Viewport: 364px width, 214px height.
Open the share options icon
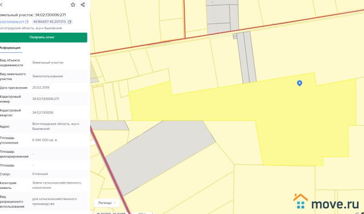tap(83, 5)
